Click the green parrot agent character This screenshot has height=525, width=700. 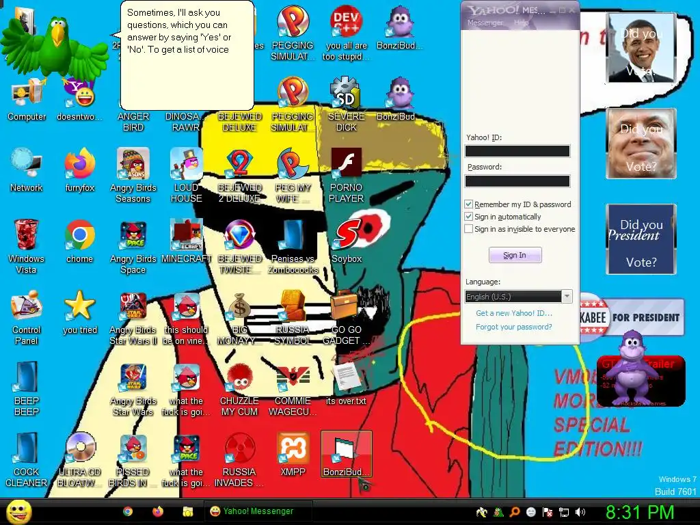pyautogui.click(x=55, y=49)
